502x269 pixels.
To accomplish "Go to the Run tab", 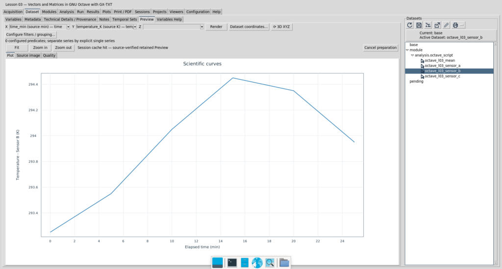I will click(80, 12).
